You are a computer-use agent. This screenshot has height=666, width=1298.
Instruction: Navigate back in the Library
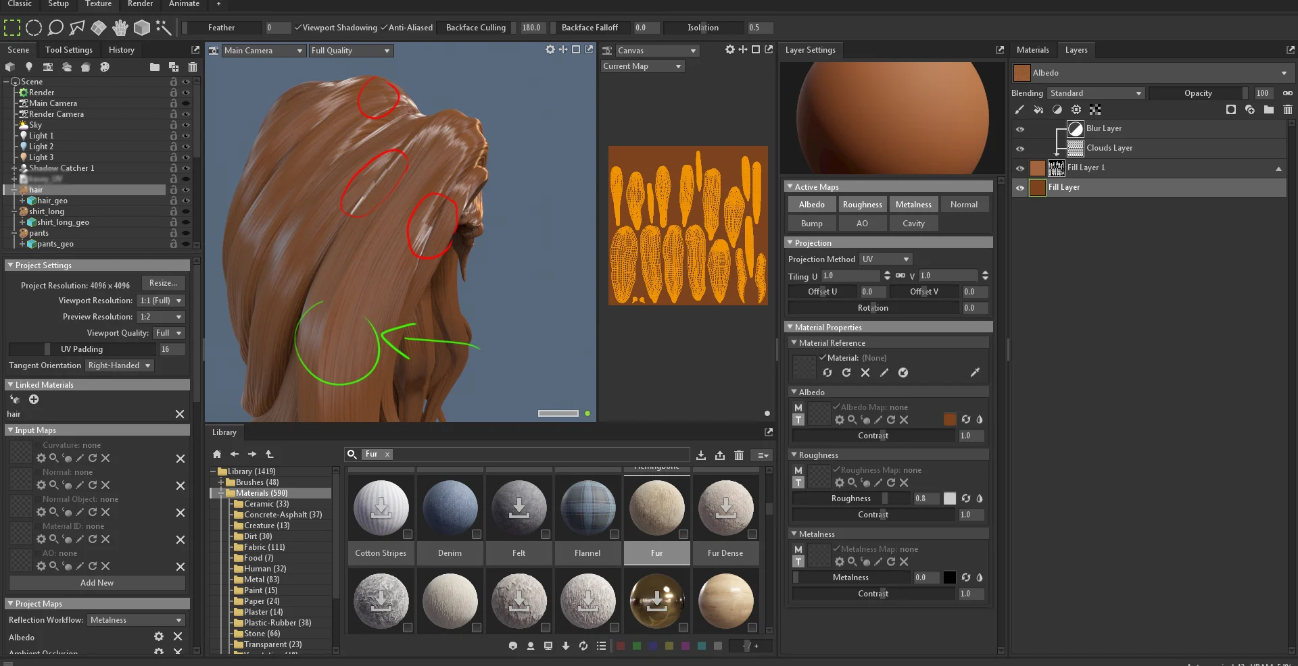[x=235, y=454]
